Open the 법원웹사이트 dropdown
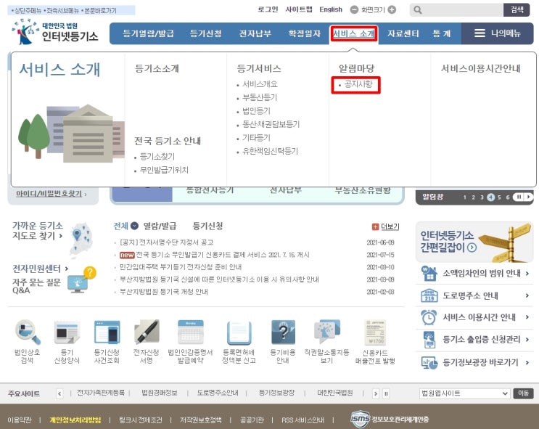 [x=464, y=393]
